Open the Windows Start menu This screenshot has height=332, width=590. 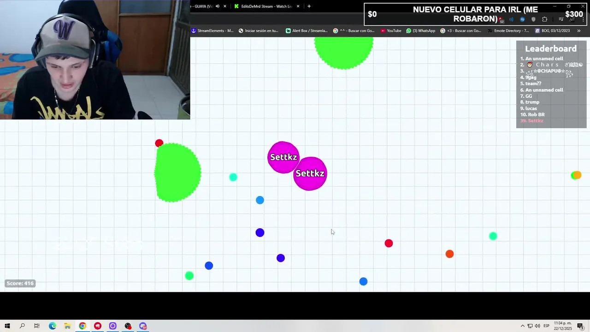(x=7, y=326)
